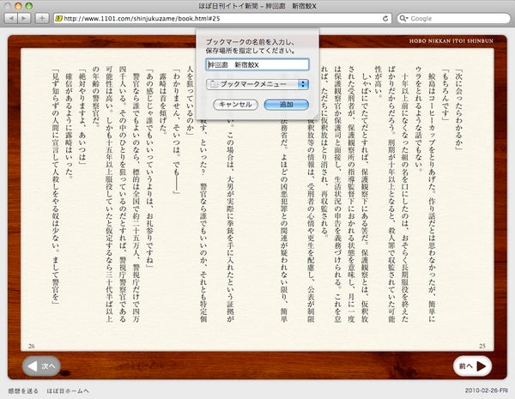Click the site favicon in URL field

(58, 17)
